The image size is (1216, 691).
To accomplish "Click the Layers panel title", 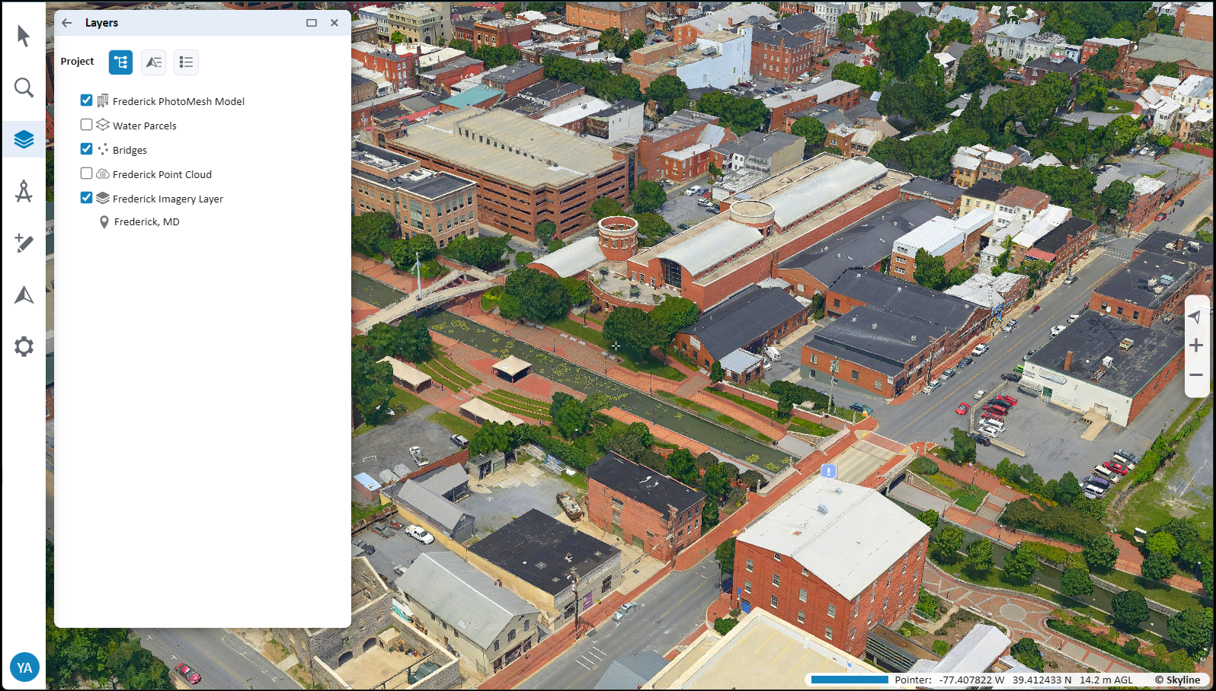I will coord(101,23).
